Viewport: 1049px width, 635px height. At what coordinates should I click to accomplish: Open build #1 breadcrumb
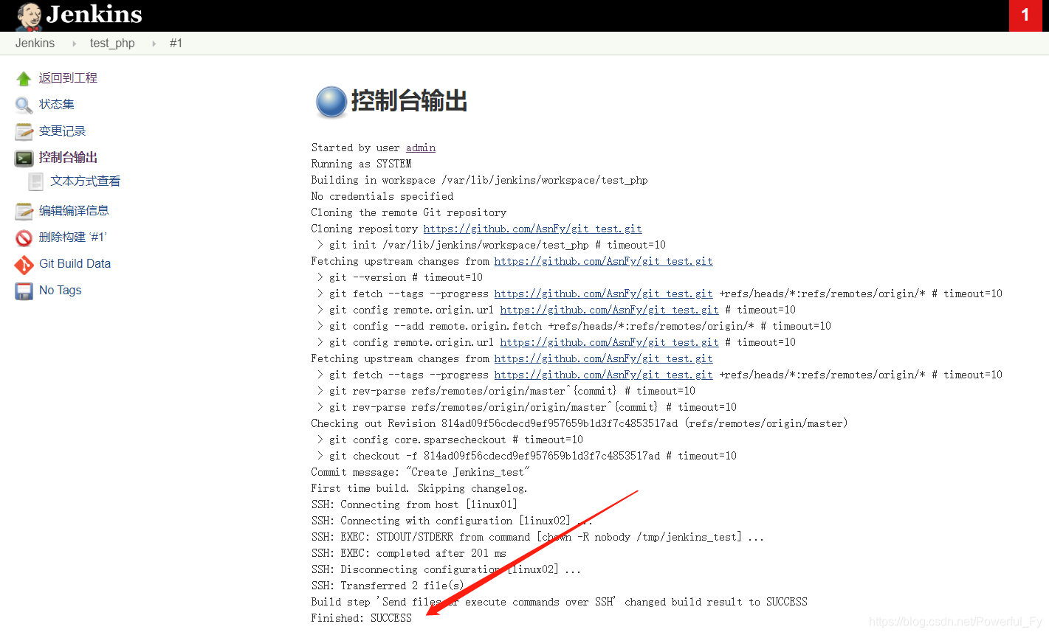pos(176,44)
